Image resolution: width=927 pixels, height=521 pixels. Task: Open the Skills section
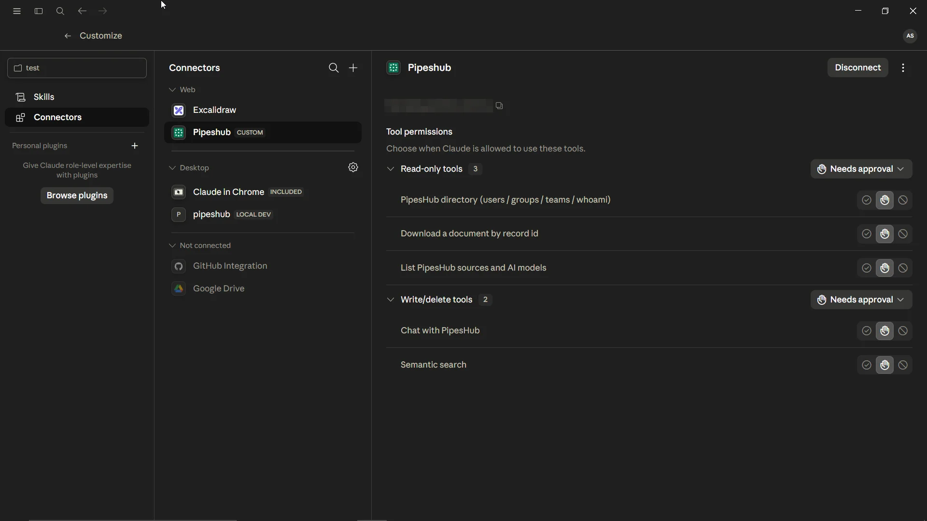[77, 97]
